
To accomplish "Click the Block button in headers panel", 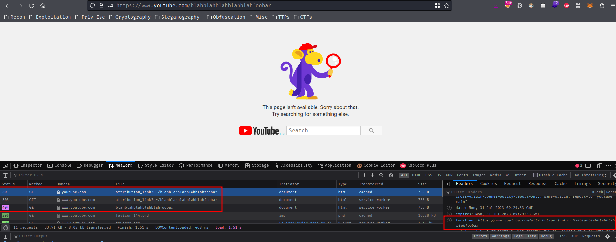I will click(597, 192).
